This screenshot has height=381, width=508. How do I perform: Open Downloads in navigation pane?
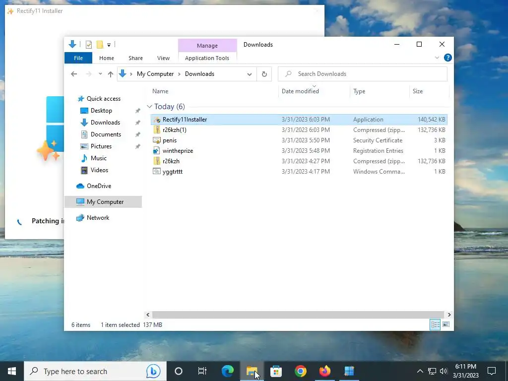[105, 123]
